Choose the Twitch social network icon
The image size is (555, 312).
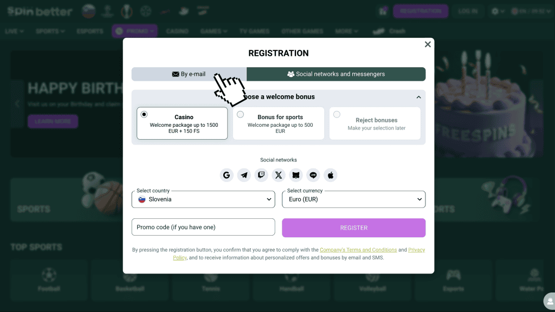tap(261, 175)
